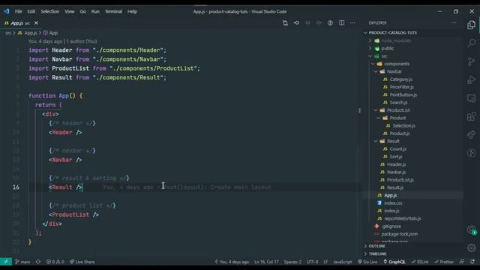
Task: Open the Run and Debug view icon
Action: 472,79
